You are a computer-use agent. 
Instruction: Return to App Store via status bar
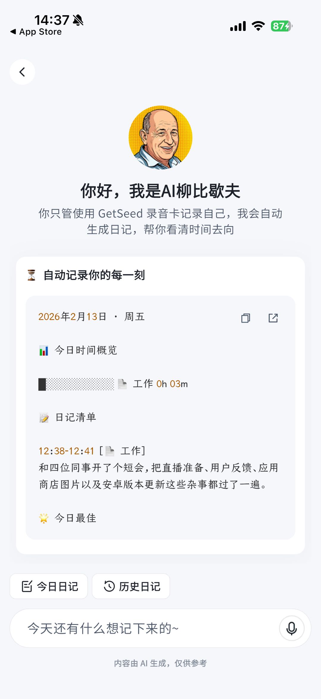[x=36, y=32]
